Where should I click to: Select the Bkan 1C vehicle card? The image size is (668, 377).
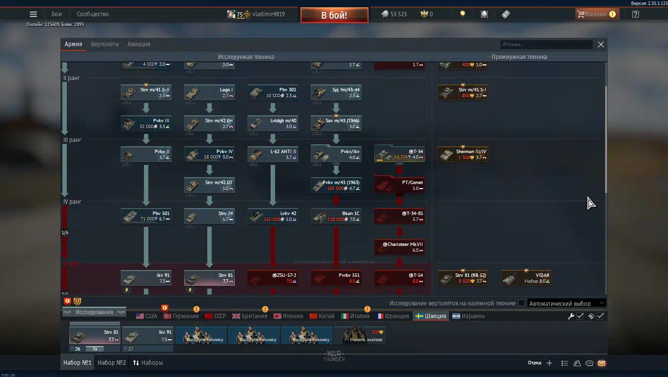pyautogui.click(x=336, y=216)
